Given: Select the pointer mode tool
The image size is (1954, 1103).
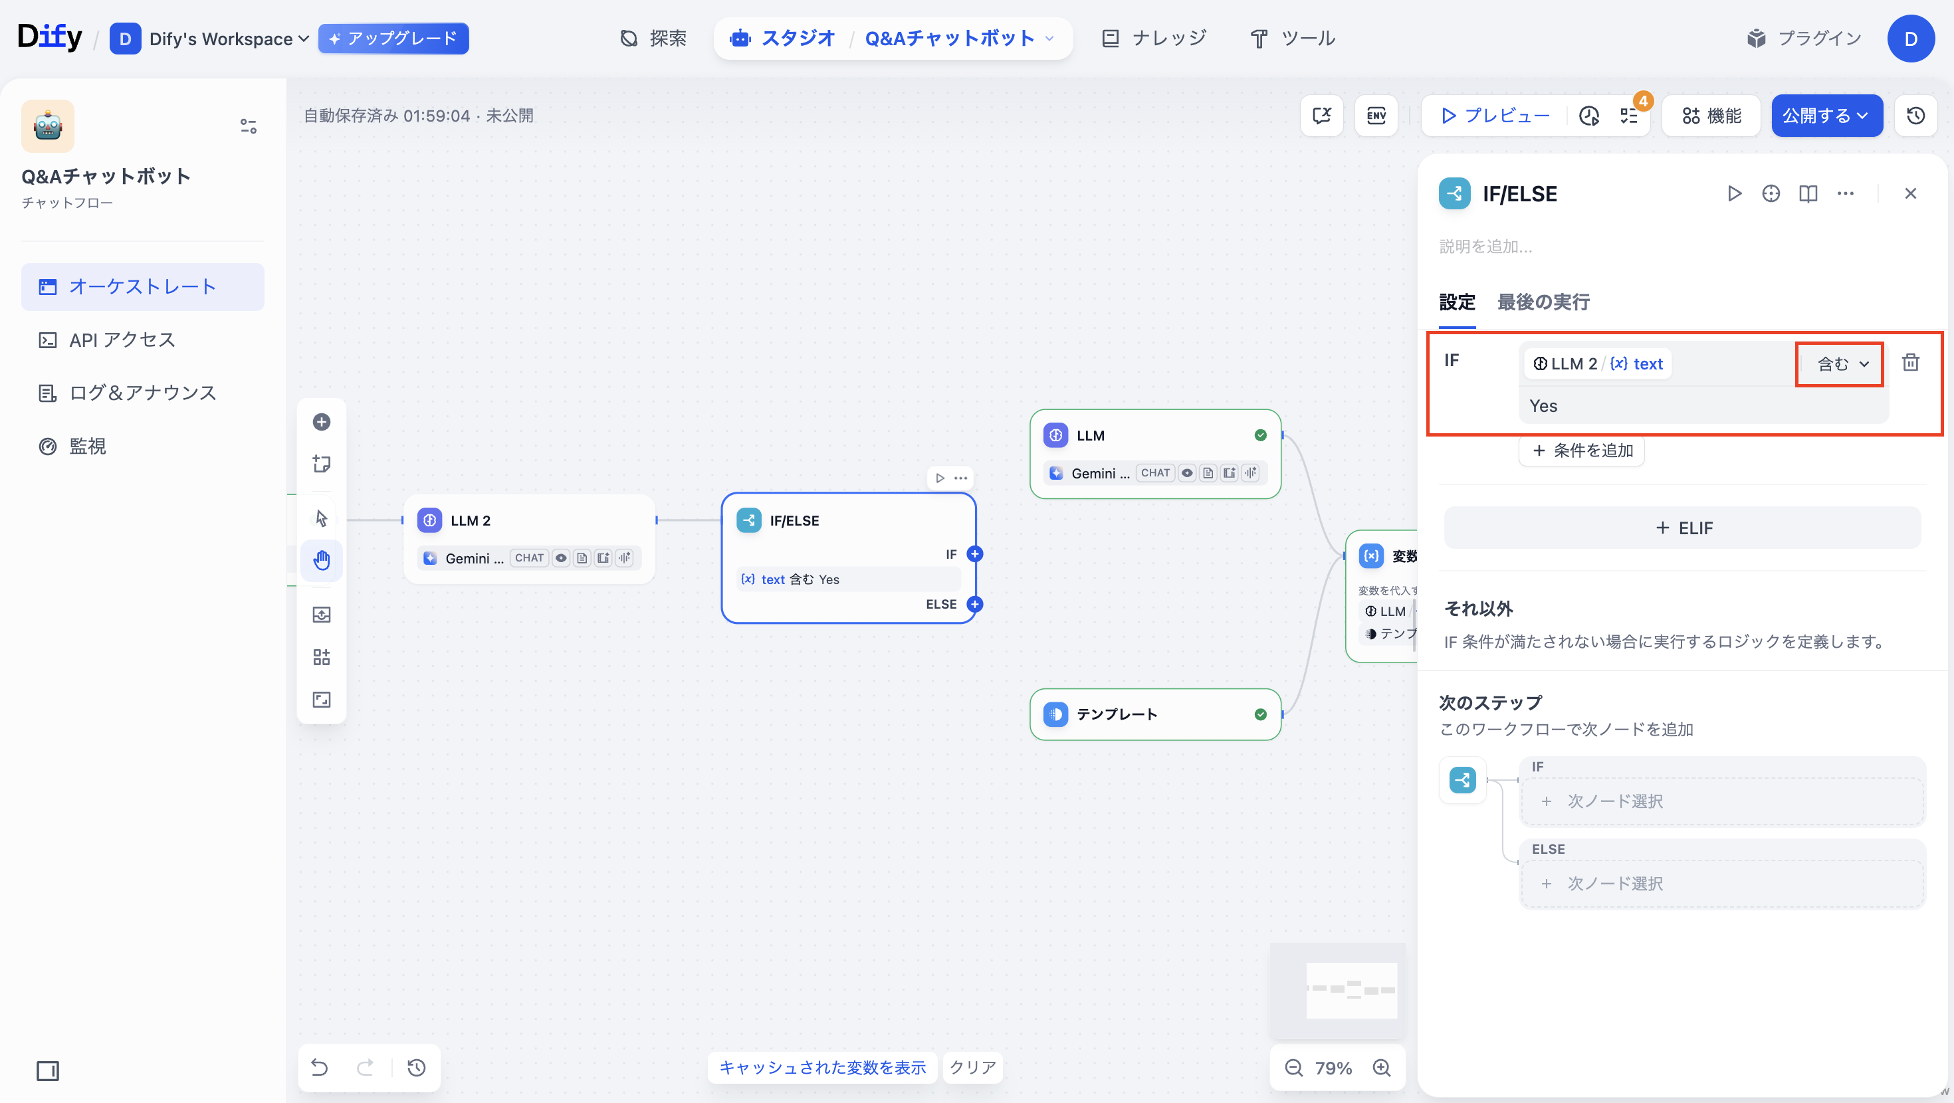Looking at the screenshot, I should pos(322,518).
